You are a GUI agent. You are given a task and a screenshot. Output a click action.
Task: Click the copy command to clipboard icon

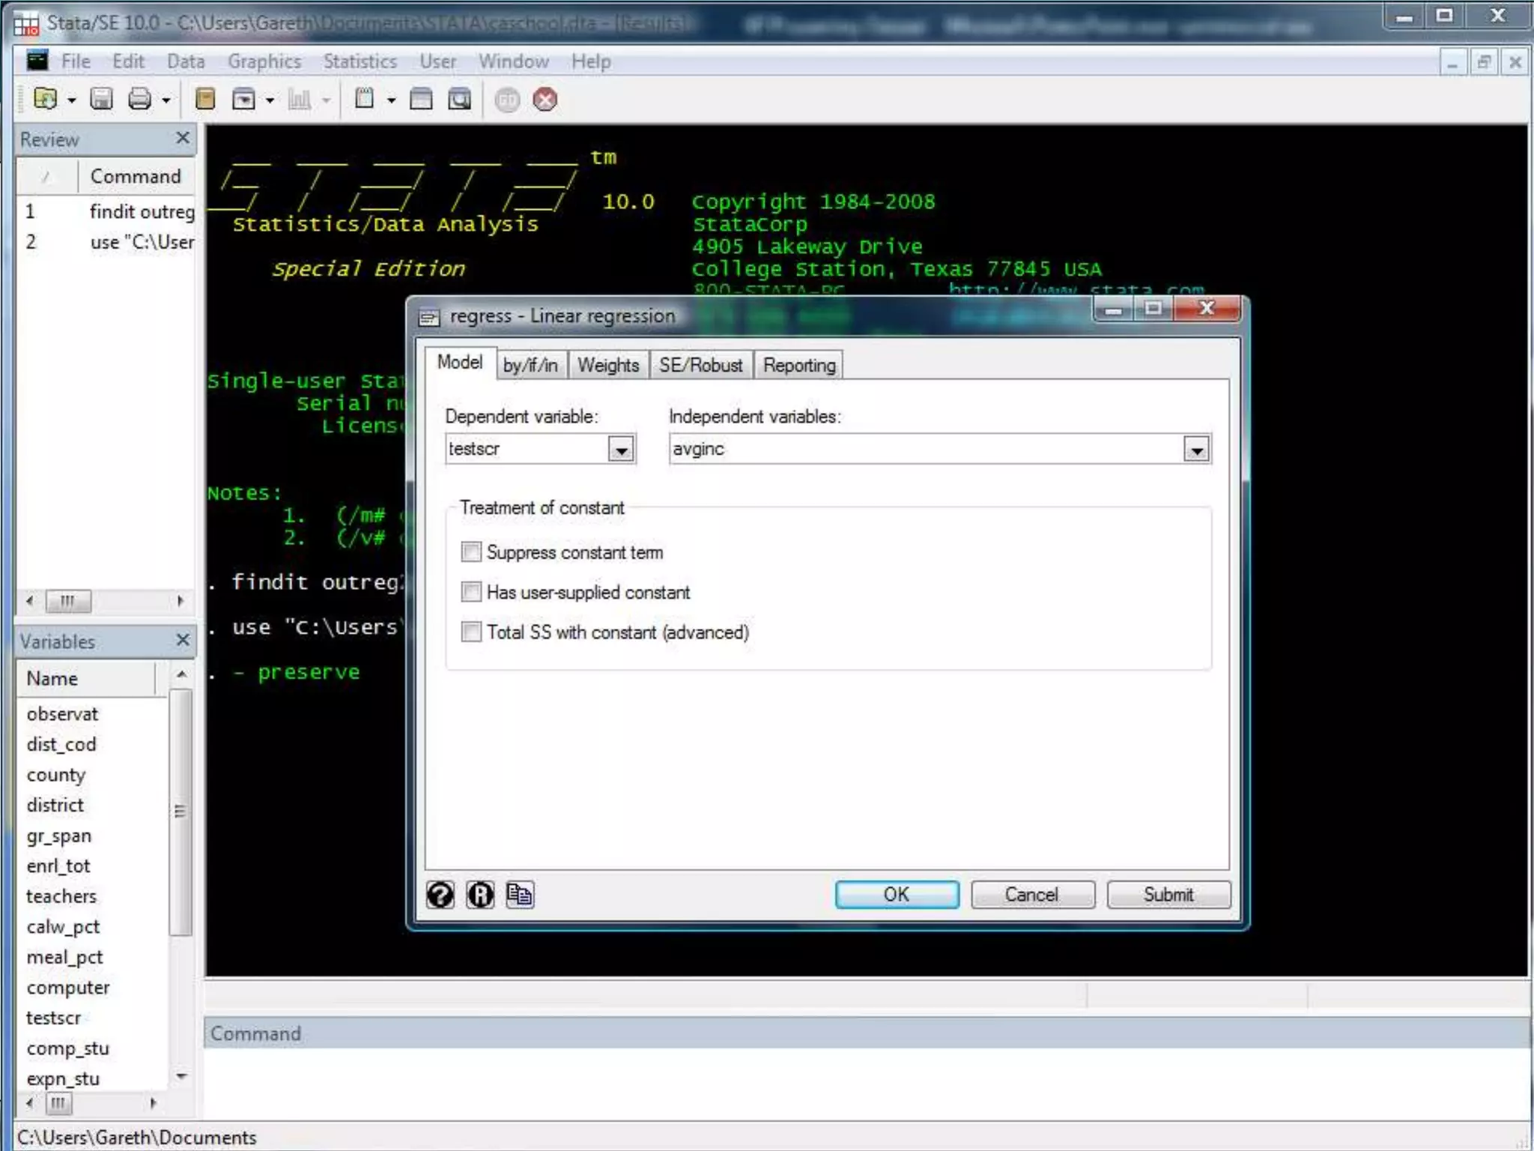click(519, 894)
